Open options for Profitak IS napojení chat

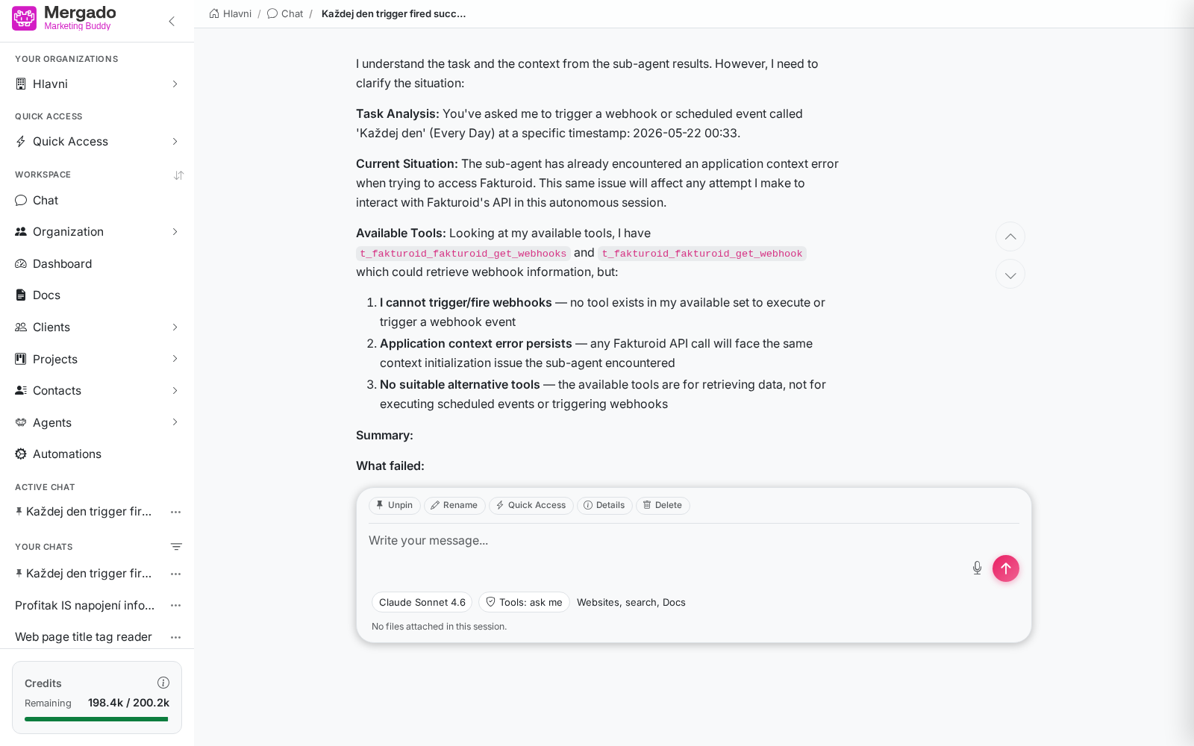(176, 605)
